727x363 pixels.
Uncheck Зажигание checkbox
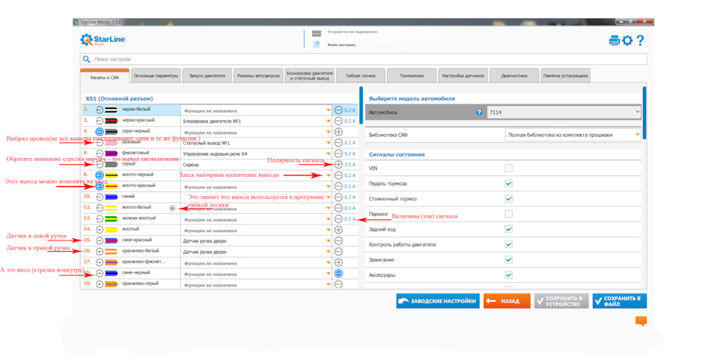pos(509,259)
